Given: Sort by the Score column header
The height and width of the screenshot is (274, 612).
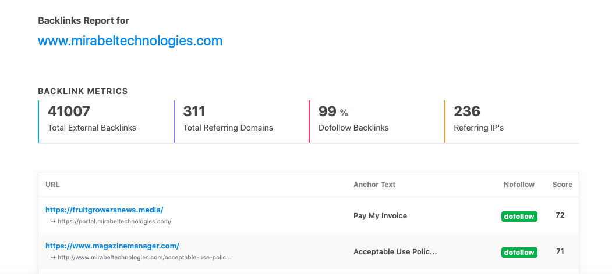Looking at the screenshot, I should click(x=562, y=185).
